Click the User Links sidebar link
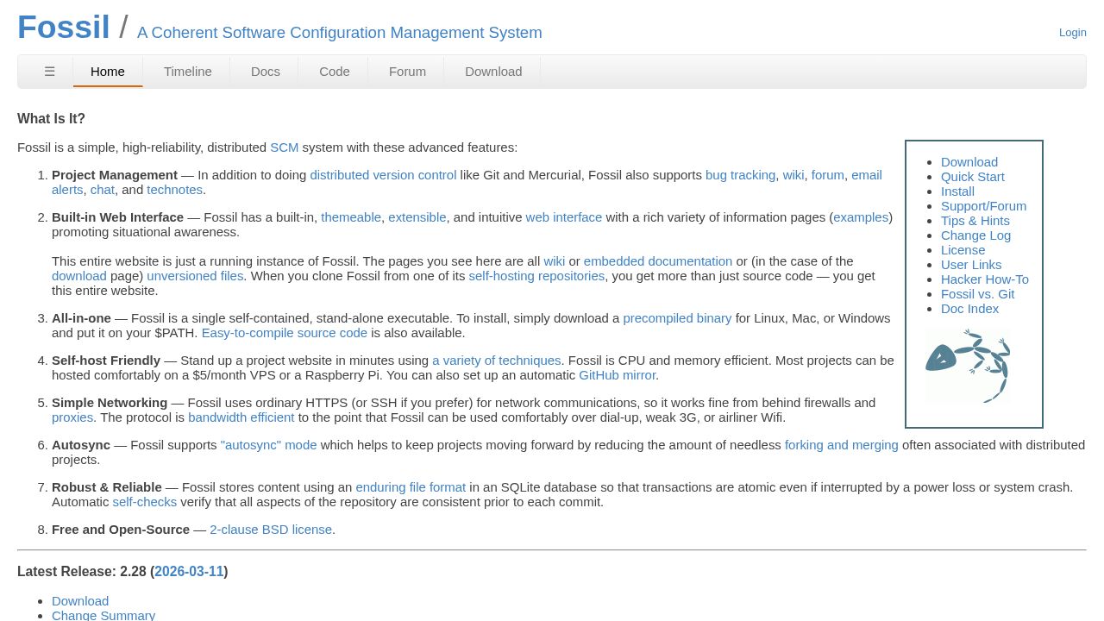 (971, 265)
